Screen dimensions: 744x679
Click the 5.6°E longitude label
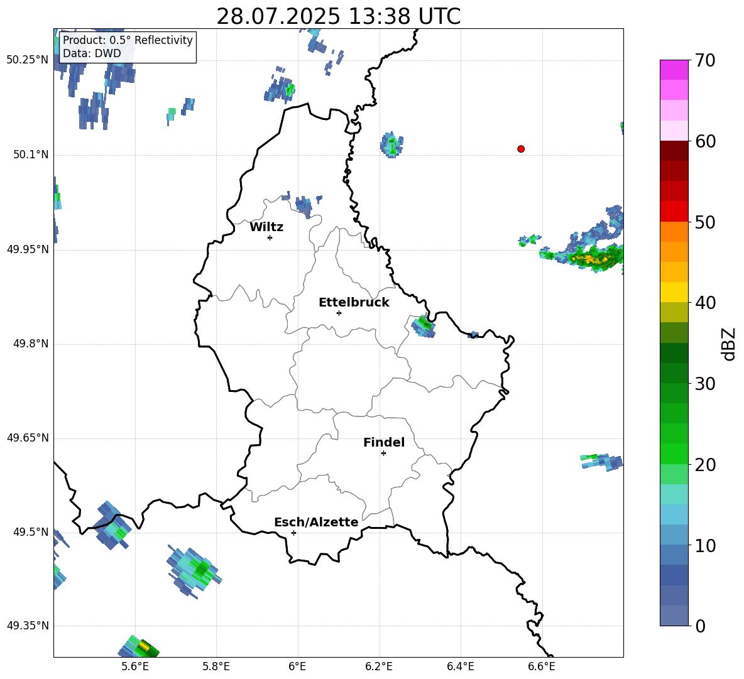click(x=135, y=666)
